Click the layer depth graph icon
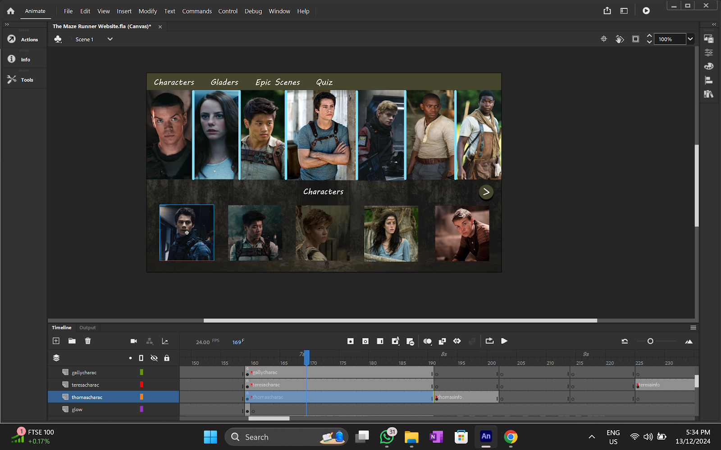This screenshot has width=721, height=450. pos(165,341)
